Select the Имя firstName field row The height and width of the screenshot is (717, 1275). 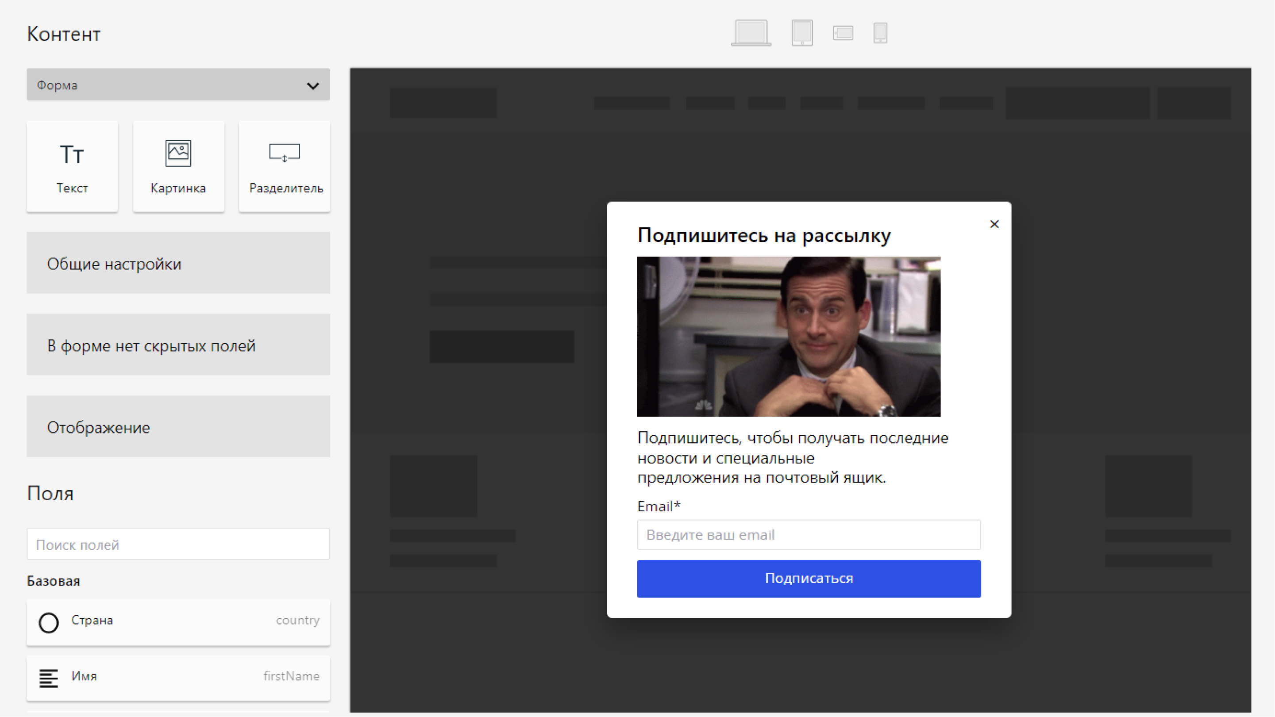click(x=178, y=678)
